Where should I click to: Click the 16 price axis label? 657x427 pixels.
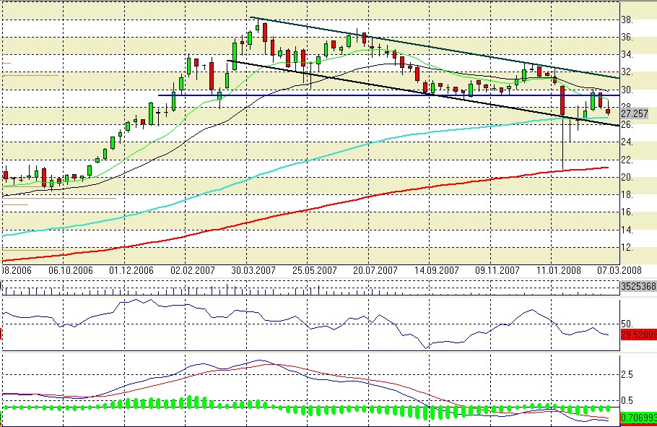(627, 212)
